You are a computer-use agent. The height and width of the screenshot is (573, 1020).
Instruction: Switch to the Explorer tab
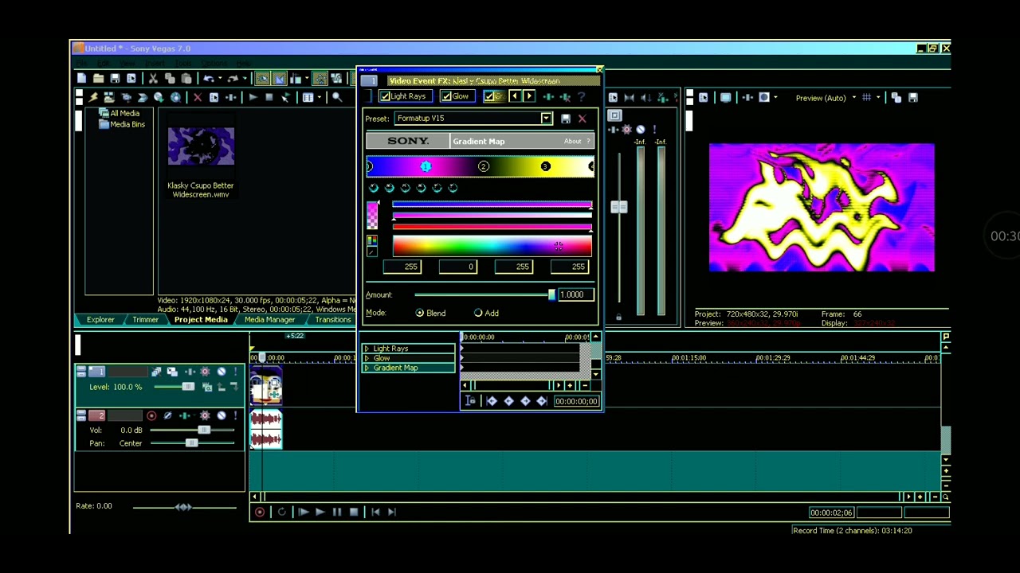click(x=100, y=319)
